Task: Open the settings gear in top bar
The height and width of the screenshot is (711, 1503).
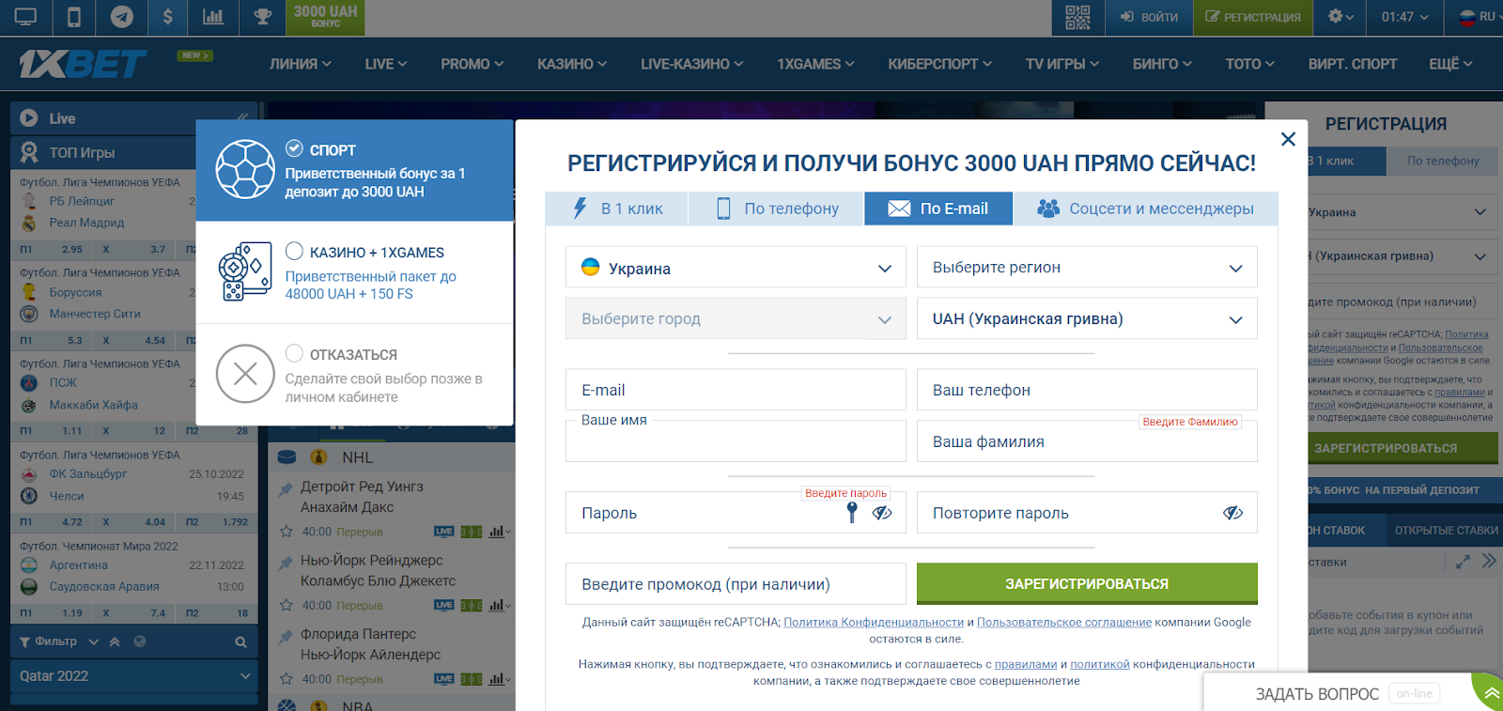Action: click(x=1336, y=17)
